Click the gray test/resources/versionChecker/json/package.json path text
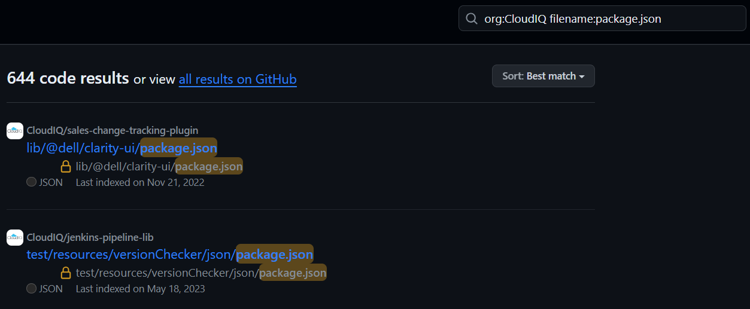The width and height of the screenshot is (750, 309). click(201, 273)
